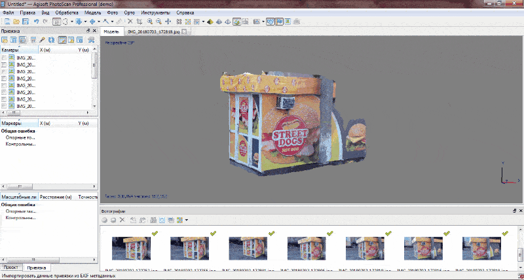Open dropdown arrow next to selection tool
This screenshot has width=524, height=280.
(x=72, y=22)
